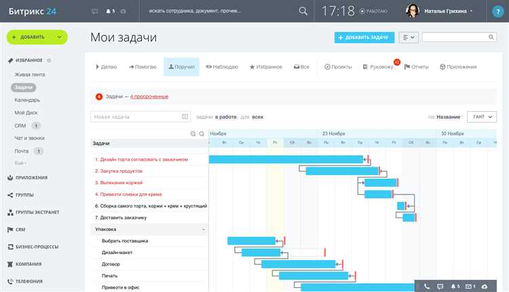
Task: Open the Отчеты tab
Action: (x=417, y=67)
